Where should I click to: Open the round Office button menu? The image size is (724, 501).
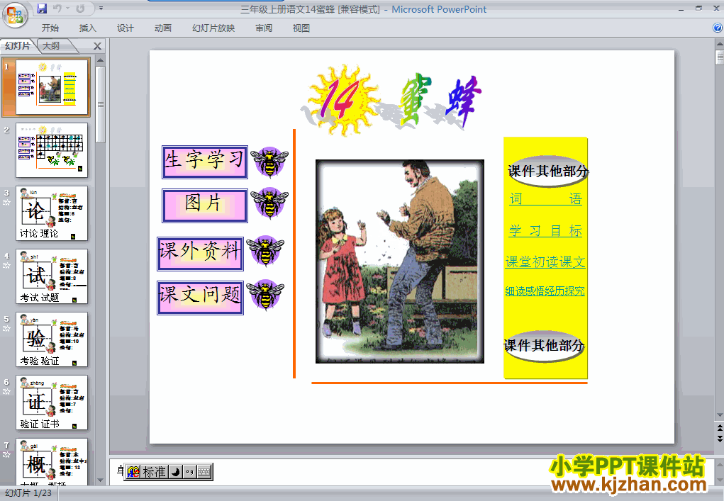pos(15,15)
